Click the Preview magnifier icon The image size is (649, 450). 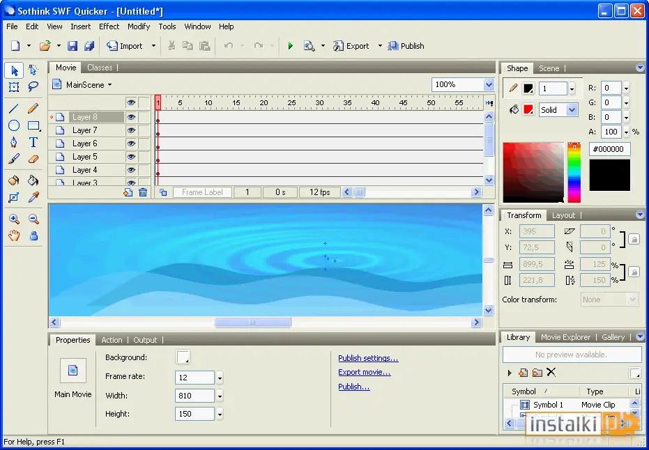coord(310,46)
